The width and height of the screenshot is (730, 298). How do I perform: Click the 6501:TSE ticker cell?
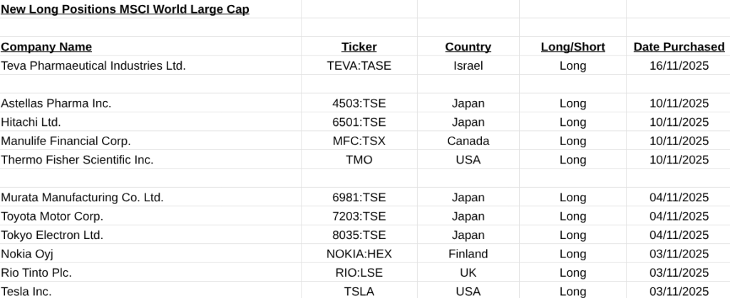pyautogui.click(x=359, y=122)
